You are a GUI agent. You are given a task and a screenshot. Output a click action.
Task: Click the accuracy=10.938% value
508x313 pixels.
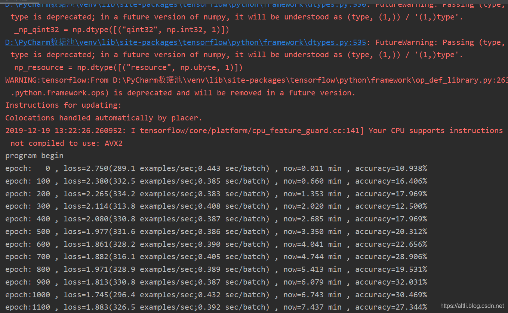click(x=391, y=168)
